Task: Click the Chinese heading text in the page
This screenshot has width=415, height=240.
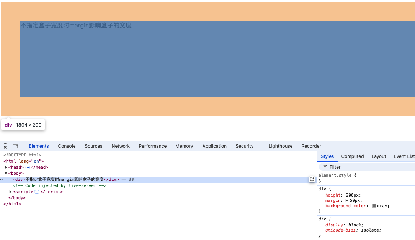Action: click(76, 25)
